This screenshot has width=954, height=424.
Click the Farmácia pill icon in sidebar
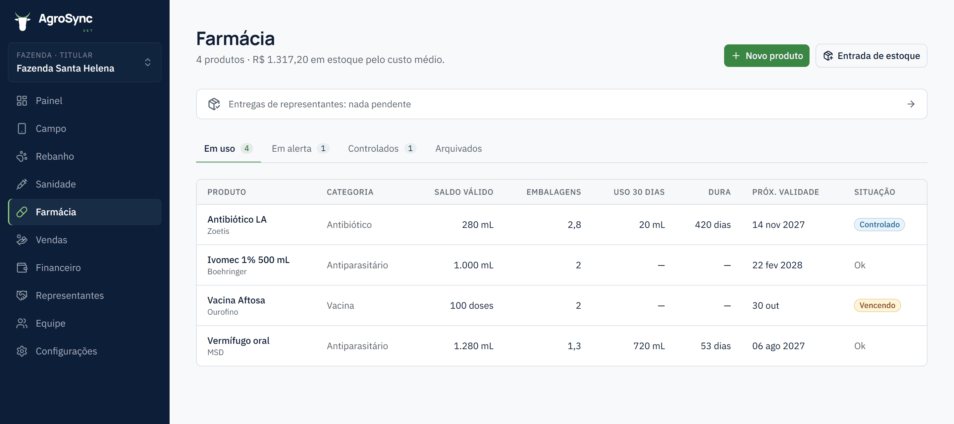22,212
